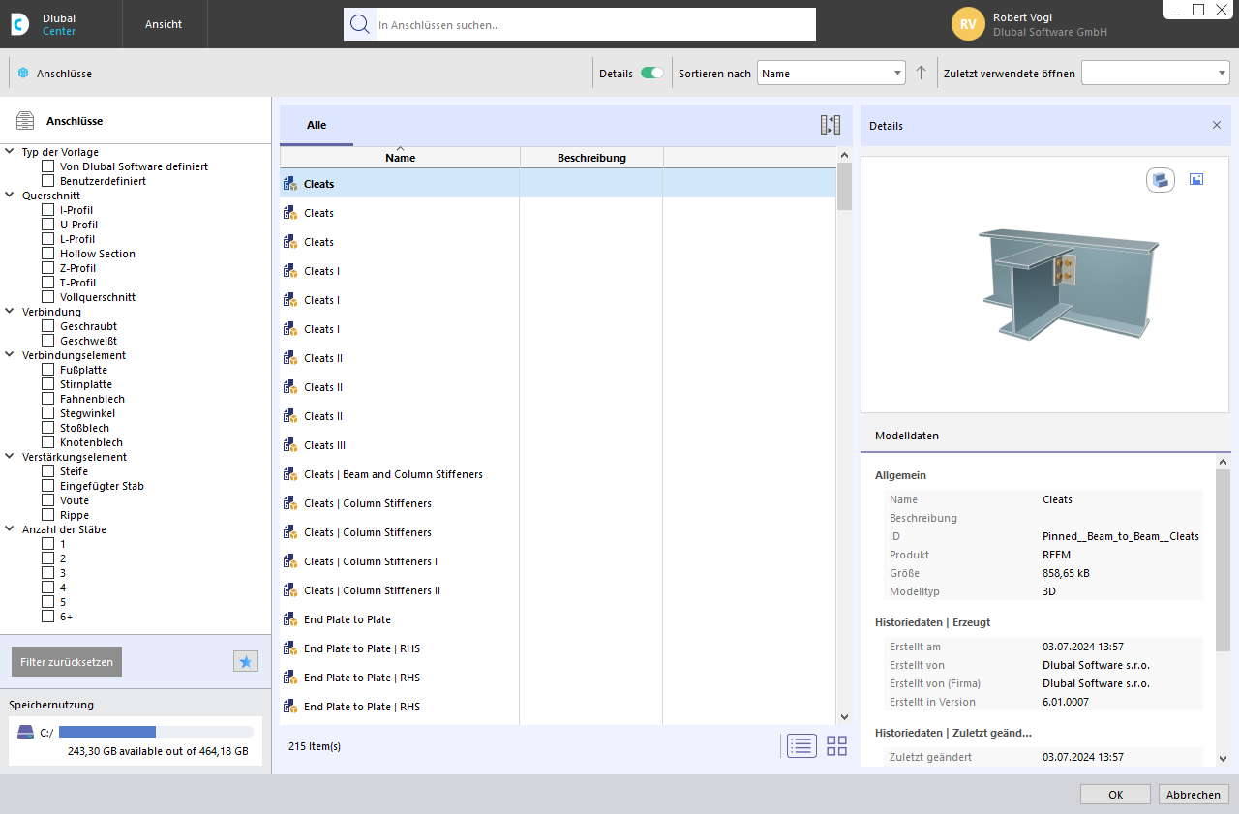Enable the Stirnplatte filter checkbox

pos(48,384)
